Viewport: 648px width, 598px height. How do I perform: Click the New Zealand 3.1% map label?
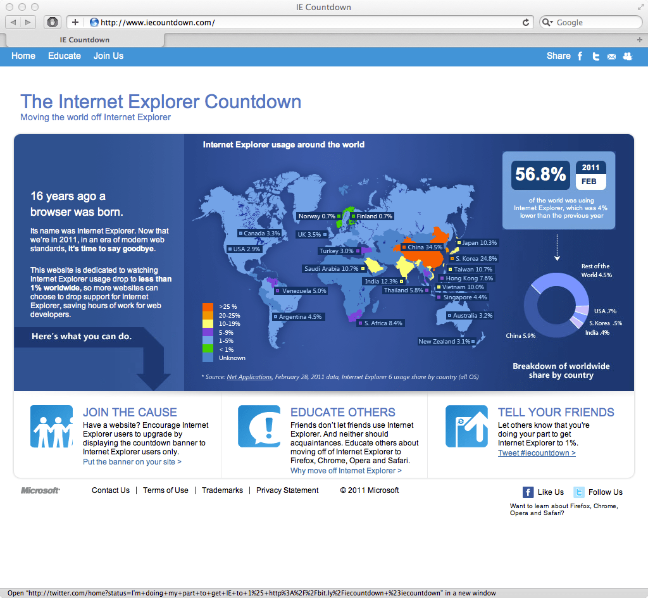click(x=447, y=341)
